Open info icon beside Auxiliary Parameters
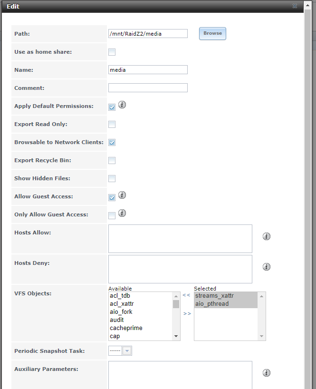The height and width of the screenshot is (389, 316). (x=267, y=373)
